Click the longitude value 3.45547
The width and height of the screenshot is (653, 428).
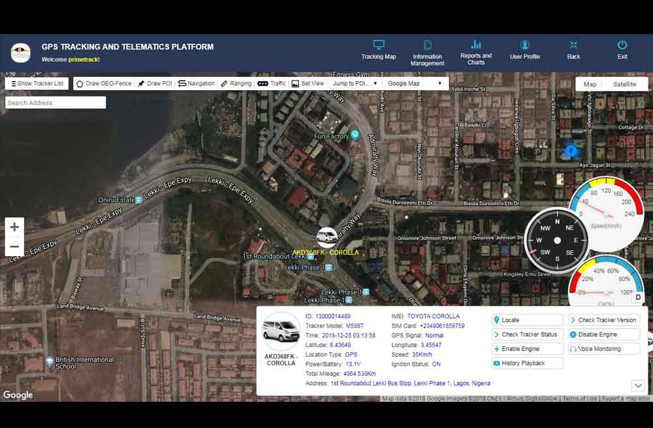tap(431, 345)
